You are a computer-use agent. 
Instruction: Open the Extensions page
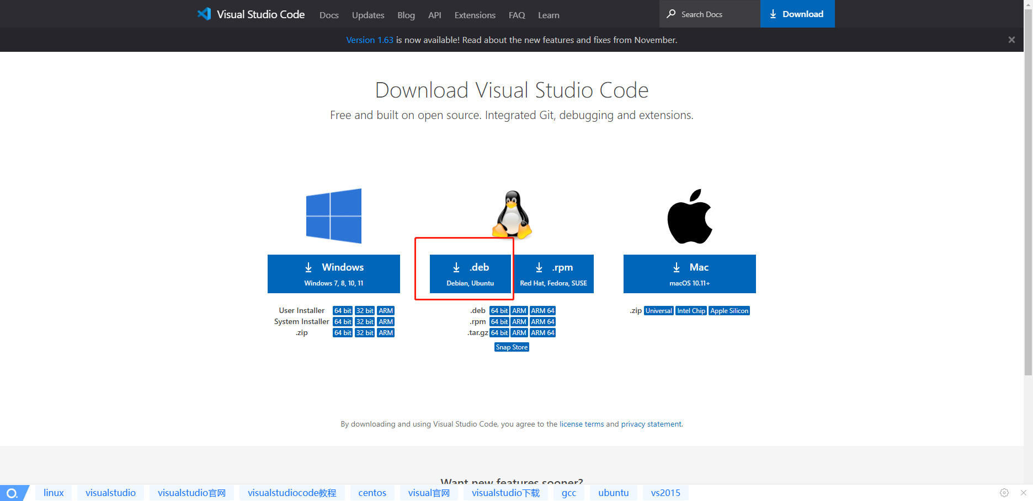[475, 15]
